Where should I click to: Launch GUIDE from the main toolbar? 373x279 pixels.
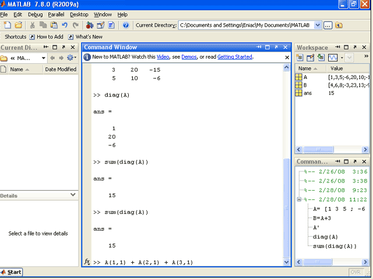(x=100, y=25)
